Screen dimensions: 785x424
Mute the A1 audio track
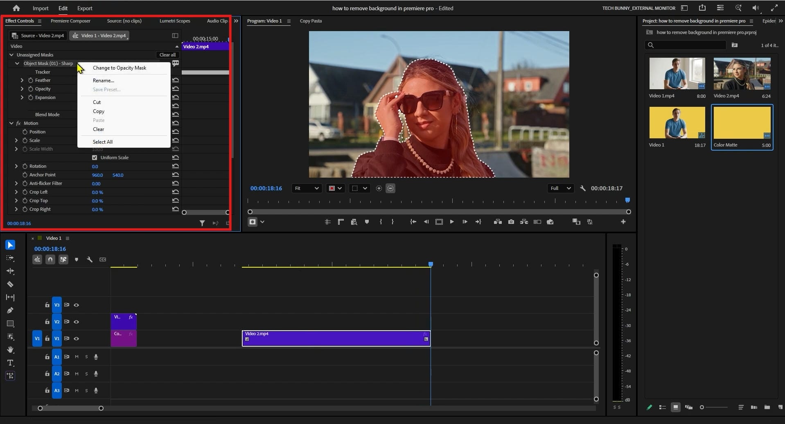(77, 357)
